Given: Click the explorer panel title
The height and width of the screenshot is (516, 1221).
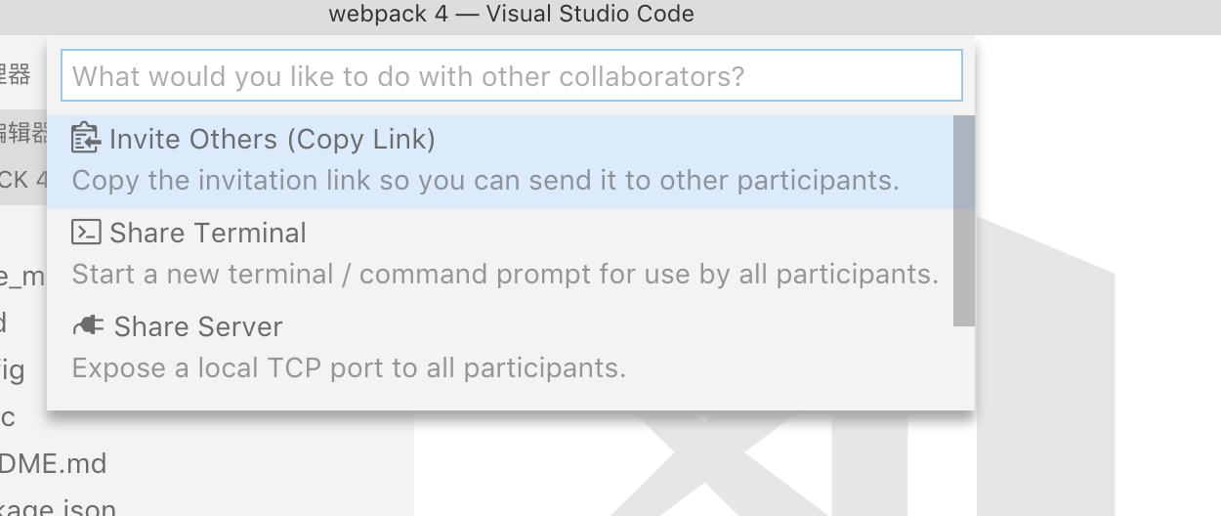Looking at the screenshot, I should coord(16,75).
